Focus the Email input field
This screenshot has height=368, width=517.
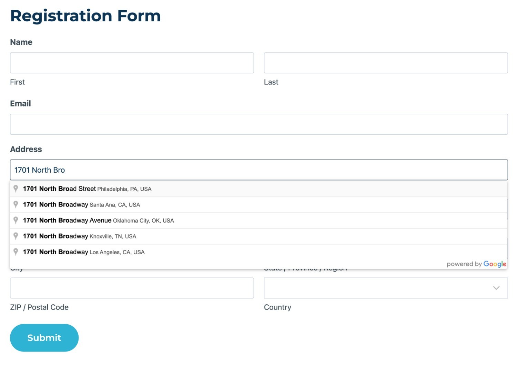pos(258,124)
